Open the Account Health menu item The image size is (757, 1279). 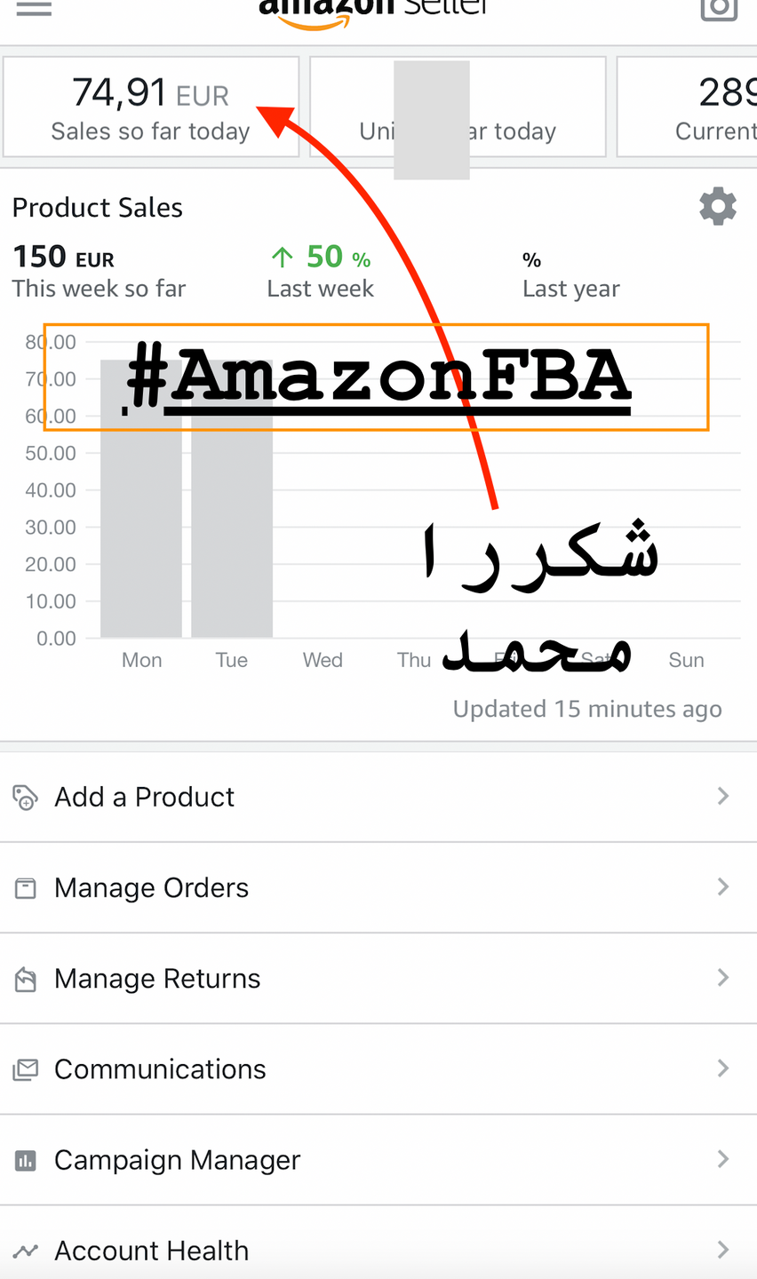[151, 1251]
